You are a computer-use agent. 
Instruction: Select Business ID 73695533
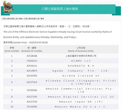(32, 61)
